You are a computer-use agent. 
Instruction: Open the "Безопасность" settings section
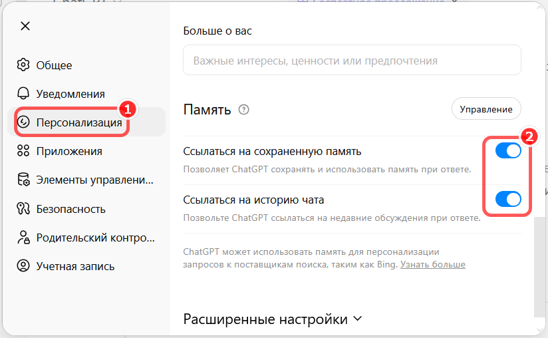coord(70,209)
